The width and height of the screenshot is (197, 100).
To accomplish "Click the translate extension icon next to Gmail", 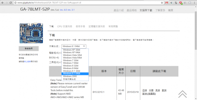I will tap(171, 3).
